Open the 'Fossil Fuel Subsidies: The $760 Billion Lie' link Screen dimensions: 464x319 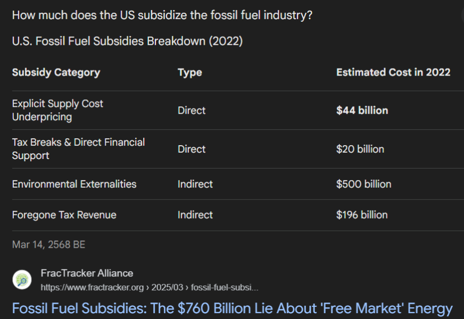coord(232,308)
